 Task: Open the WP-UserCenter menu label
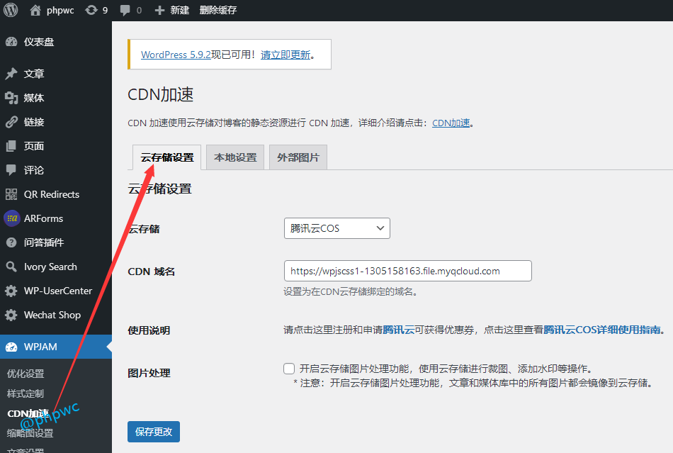(x=58, y=291)
